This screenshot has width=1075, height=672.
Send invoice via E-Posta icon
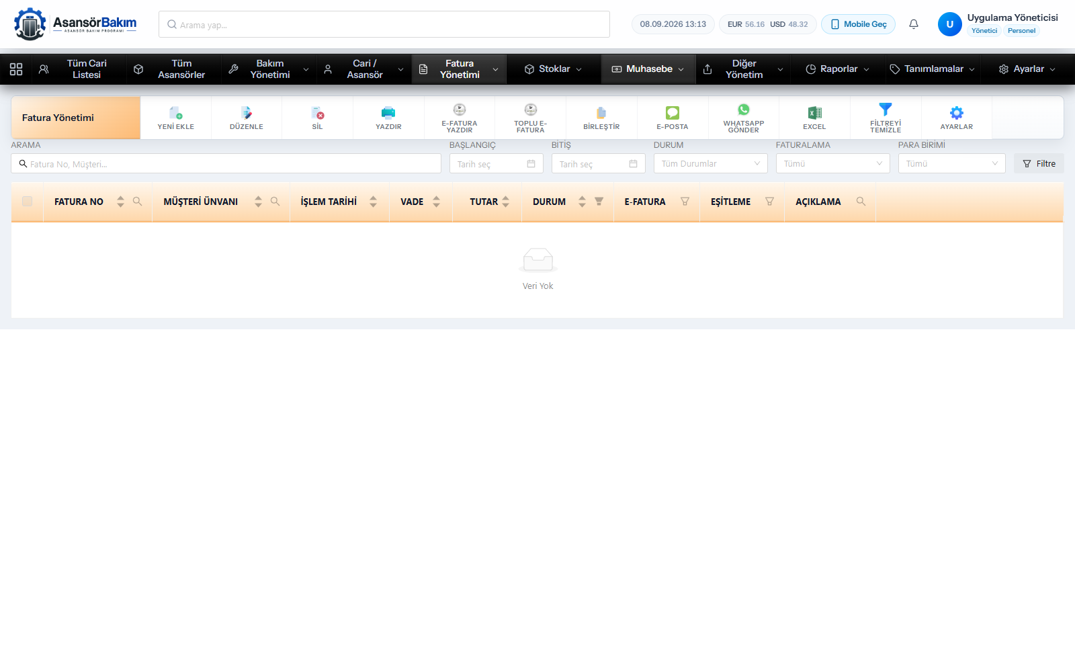tap(673, 113)
